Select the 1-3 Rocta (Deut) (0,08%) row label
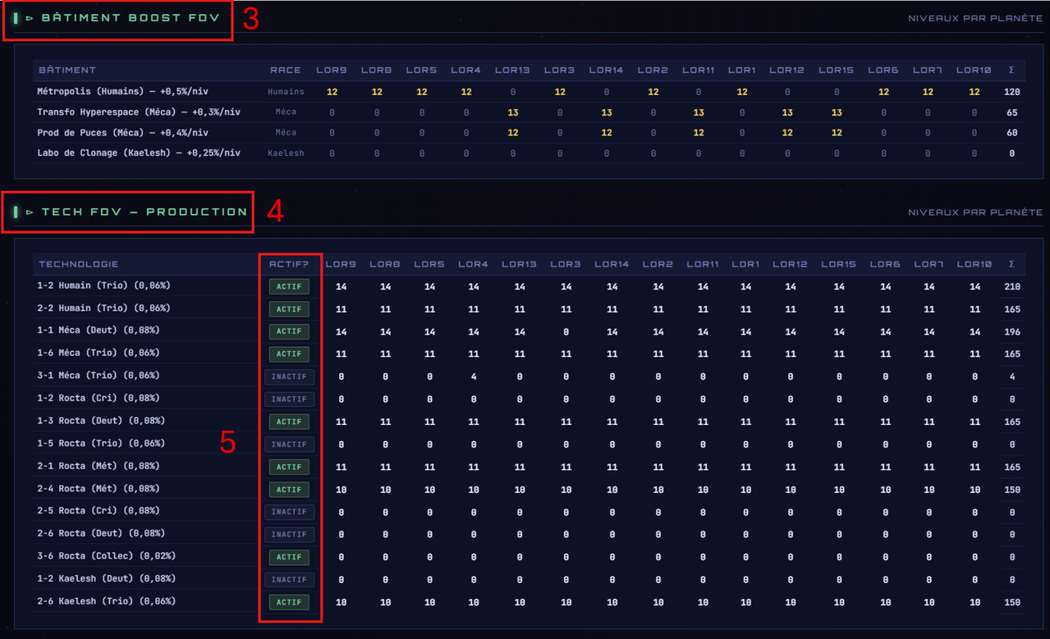This screenshot has height=639, width=1050. (101, 420)
